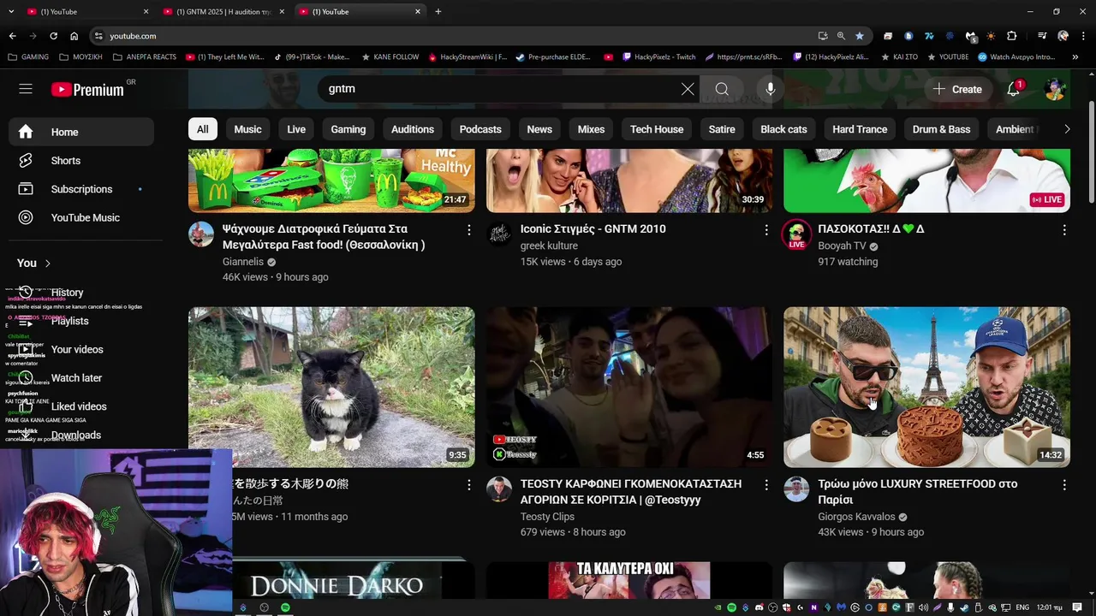The width and height of the screenshot is (1096, 616).
Task: Click greek kulture channel name
Action: pyautogui.click(x=549, y=246)
